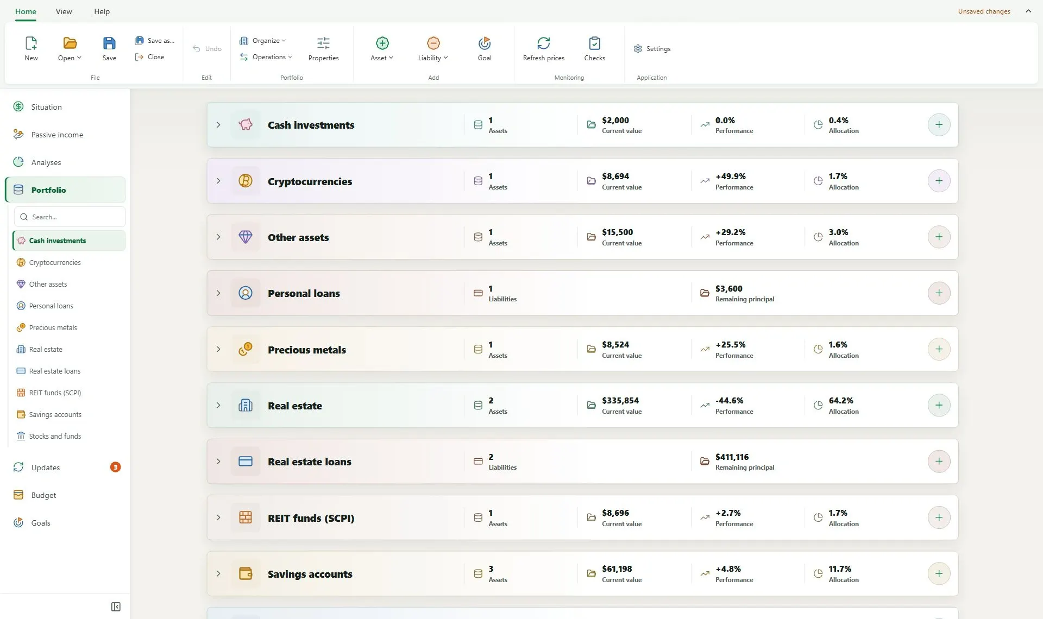Add a liability to Personal loans
The width and height of the screenshot is (1043, 619).
pyautogui.click(x=939, y=293)
